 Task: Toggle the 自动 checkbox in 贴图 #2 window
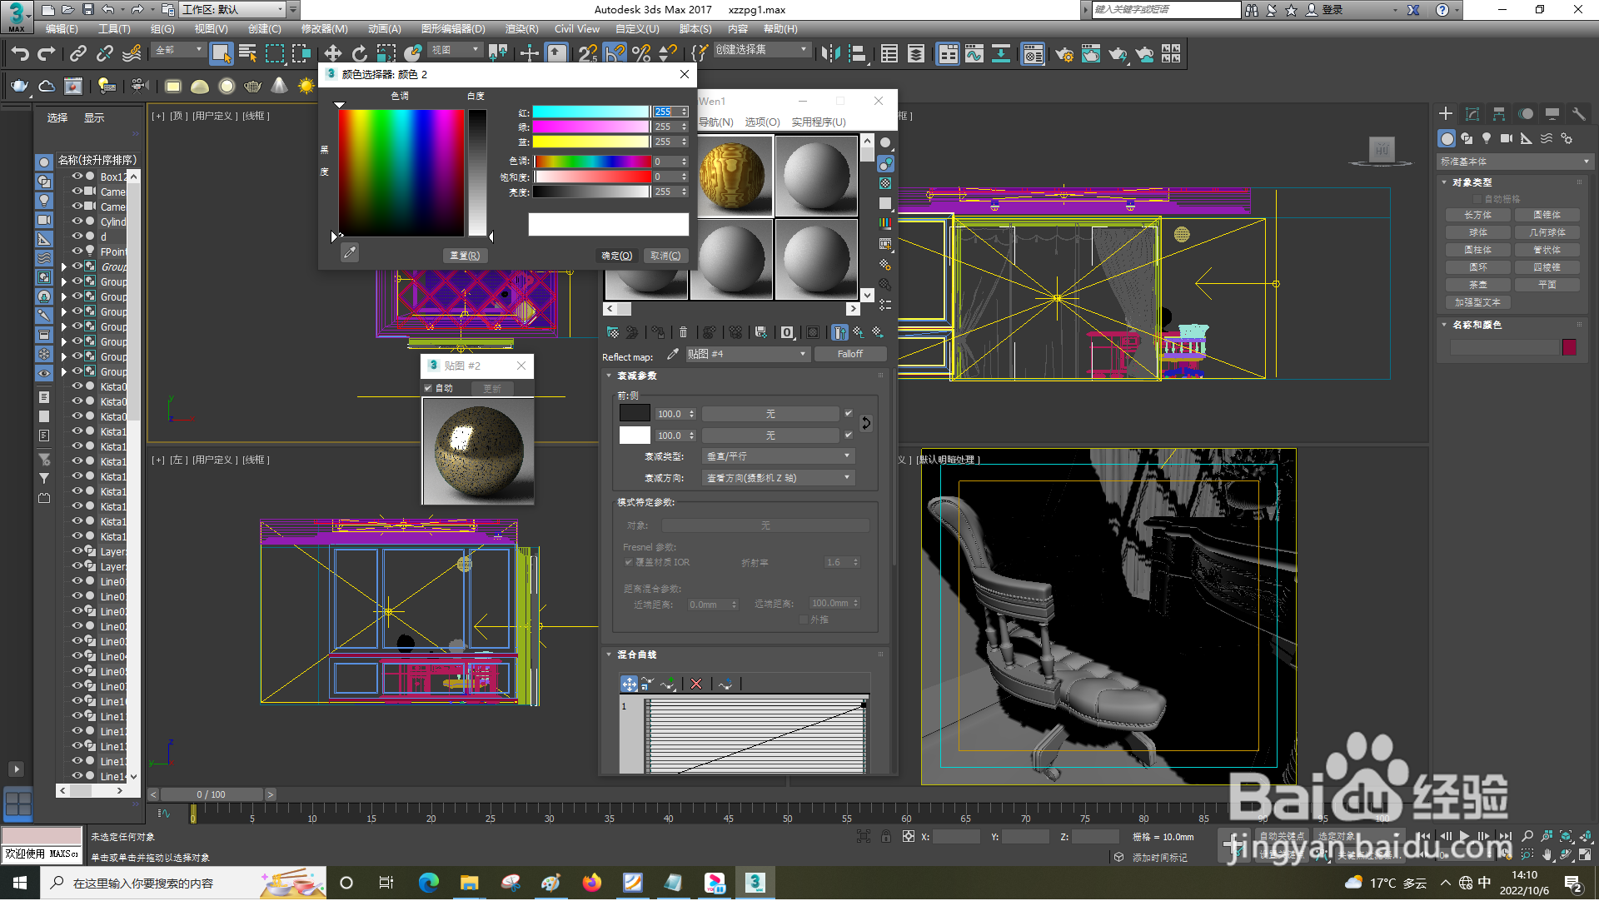click(428, 388)
